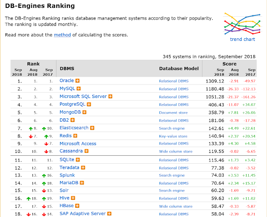This screenshot has height=217, width=267.
Task: Open the HBase link
Action: click(x=67, y=206)
